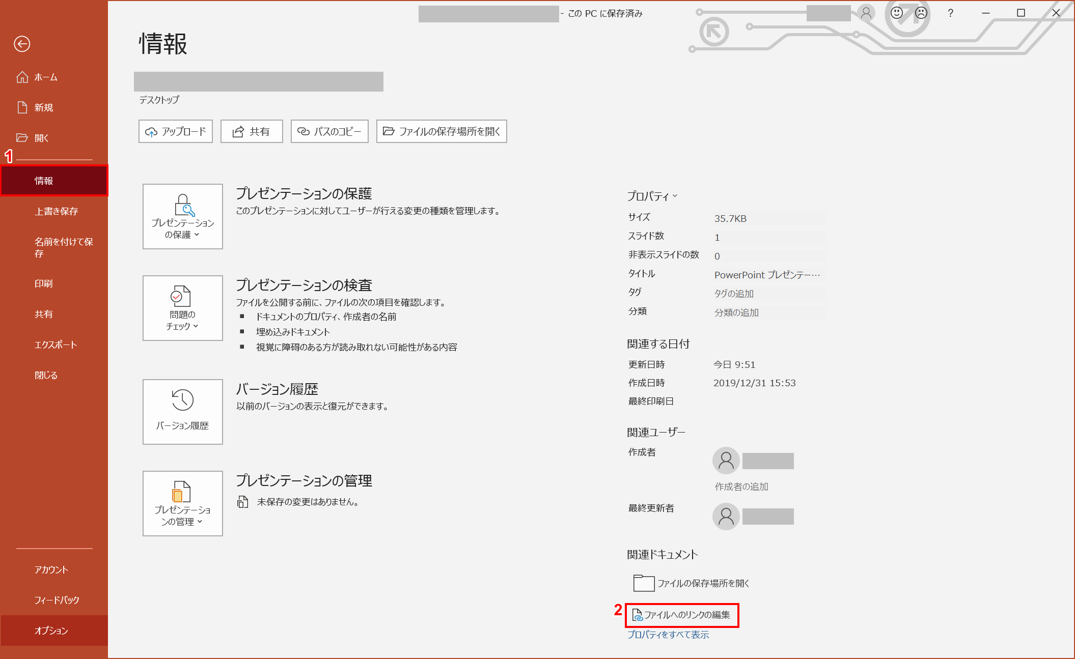Click the タグの追加 field
This screenshot has width=1075, height=659.
pos(769,294)
